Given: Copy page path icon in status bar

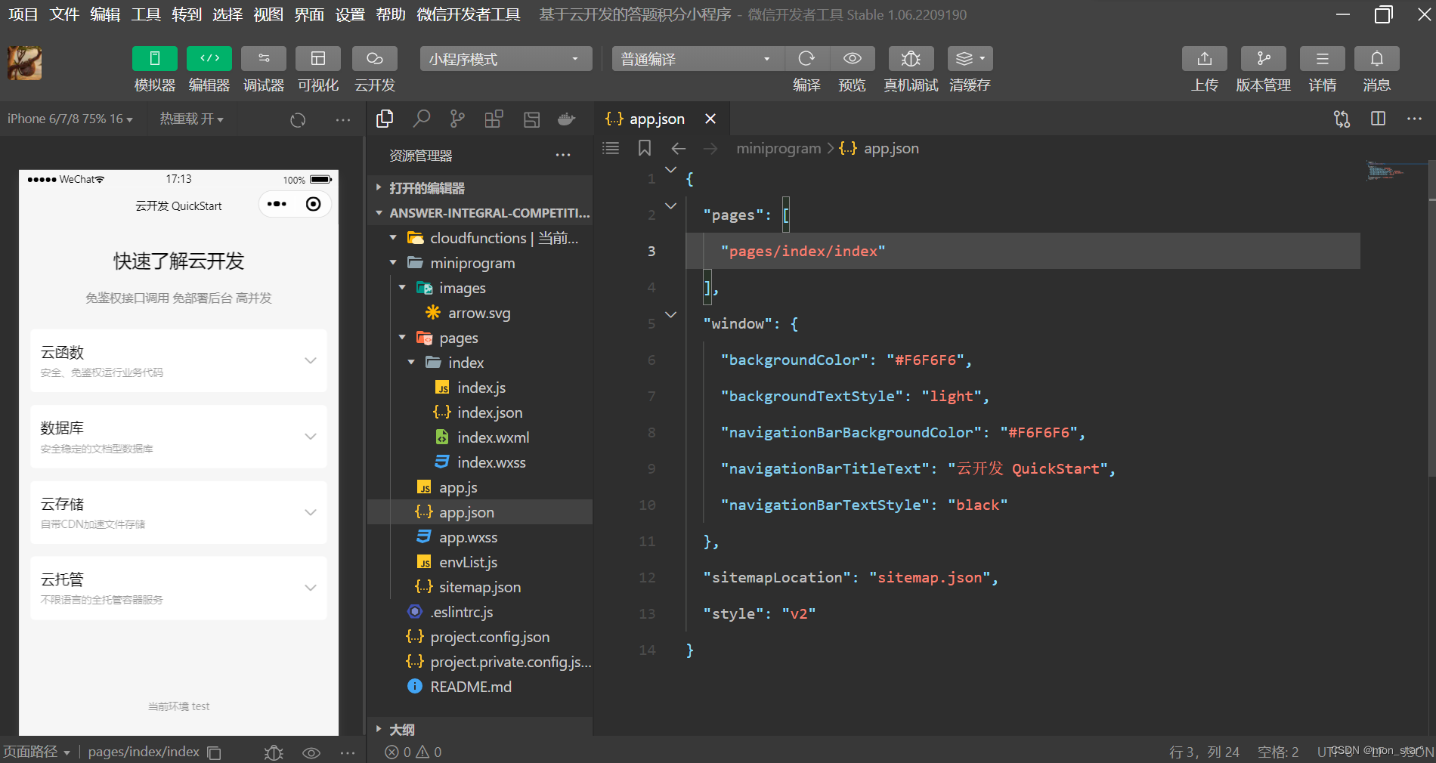Looking at the screenshot, I should pos(214,752).
